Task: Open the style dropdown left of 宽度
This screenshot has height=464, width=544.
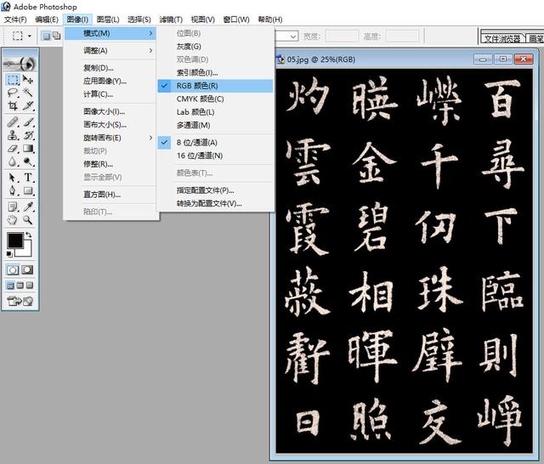Action: [x=293, y=36]
